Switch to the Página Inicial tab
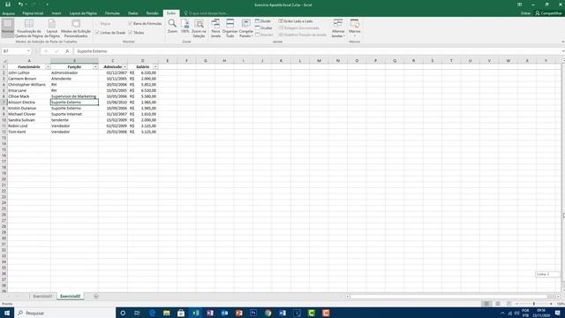This screenshot has width=565, height=318. [x=33, y=13]
